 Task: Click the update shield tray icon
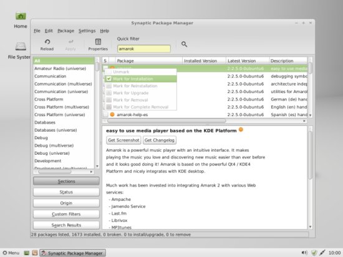[314, 253]
